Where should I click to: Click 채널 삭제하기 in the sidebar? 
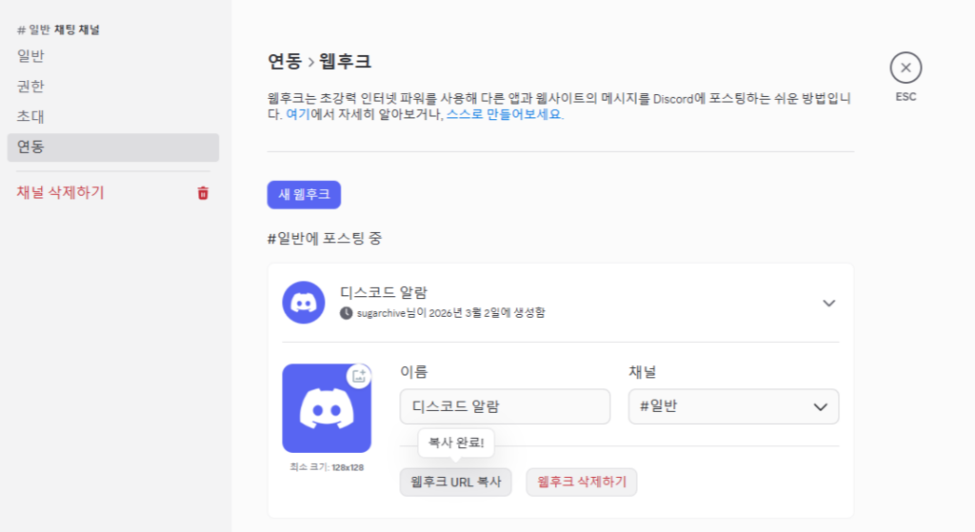pyautogui.click(x=60, y=193)
